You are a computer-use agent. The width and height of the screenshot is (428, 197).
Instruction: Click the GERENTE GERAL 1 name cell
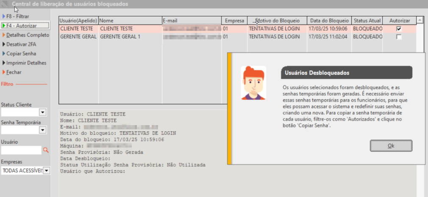130,37
